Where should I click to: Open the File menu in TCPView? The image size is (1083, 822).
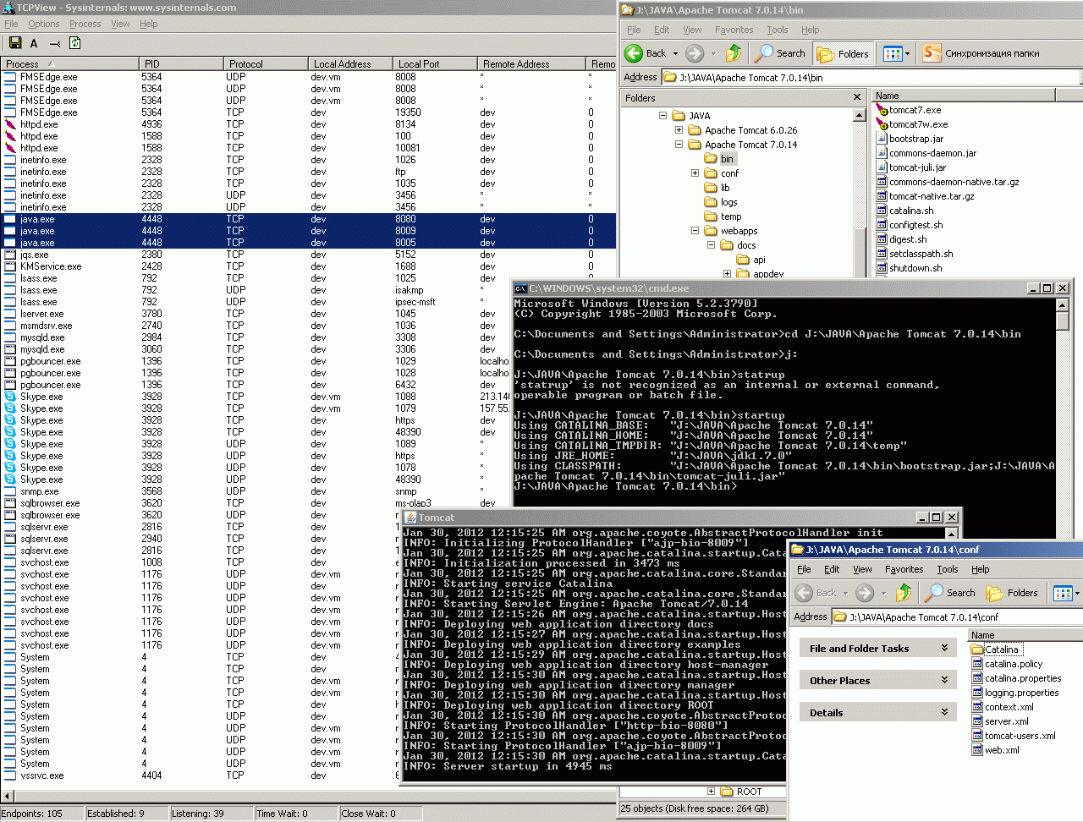(11, 24)
